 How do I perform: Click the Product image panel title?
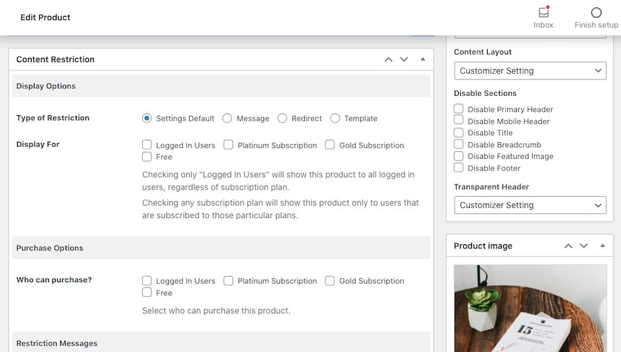tap(483, 246)
